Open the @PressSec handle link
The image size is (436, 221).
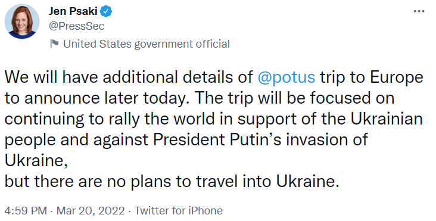[x=77, y=26]
